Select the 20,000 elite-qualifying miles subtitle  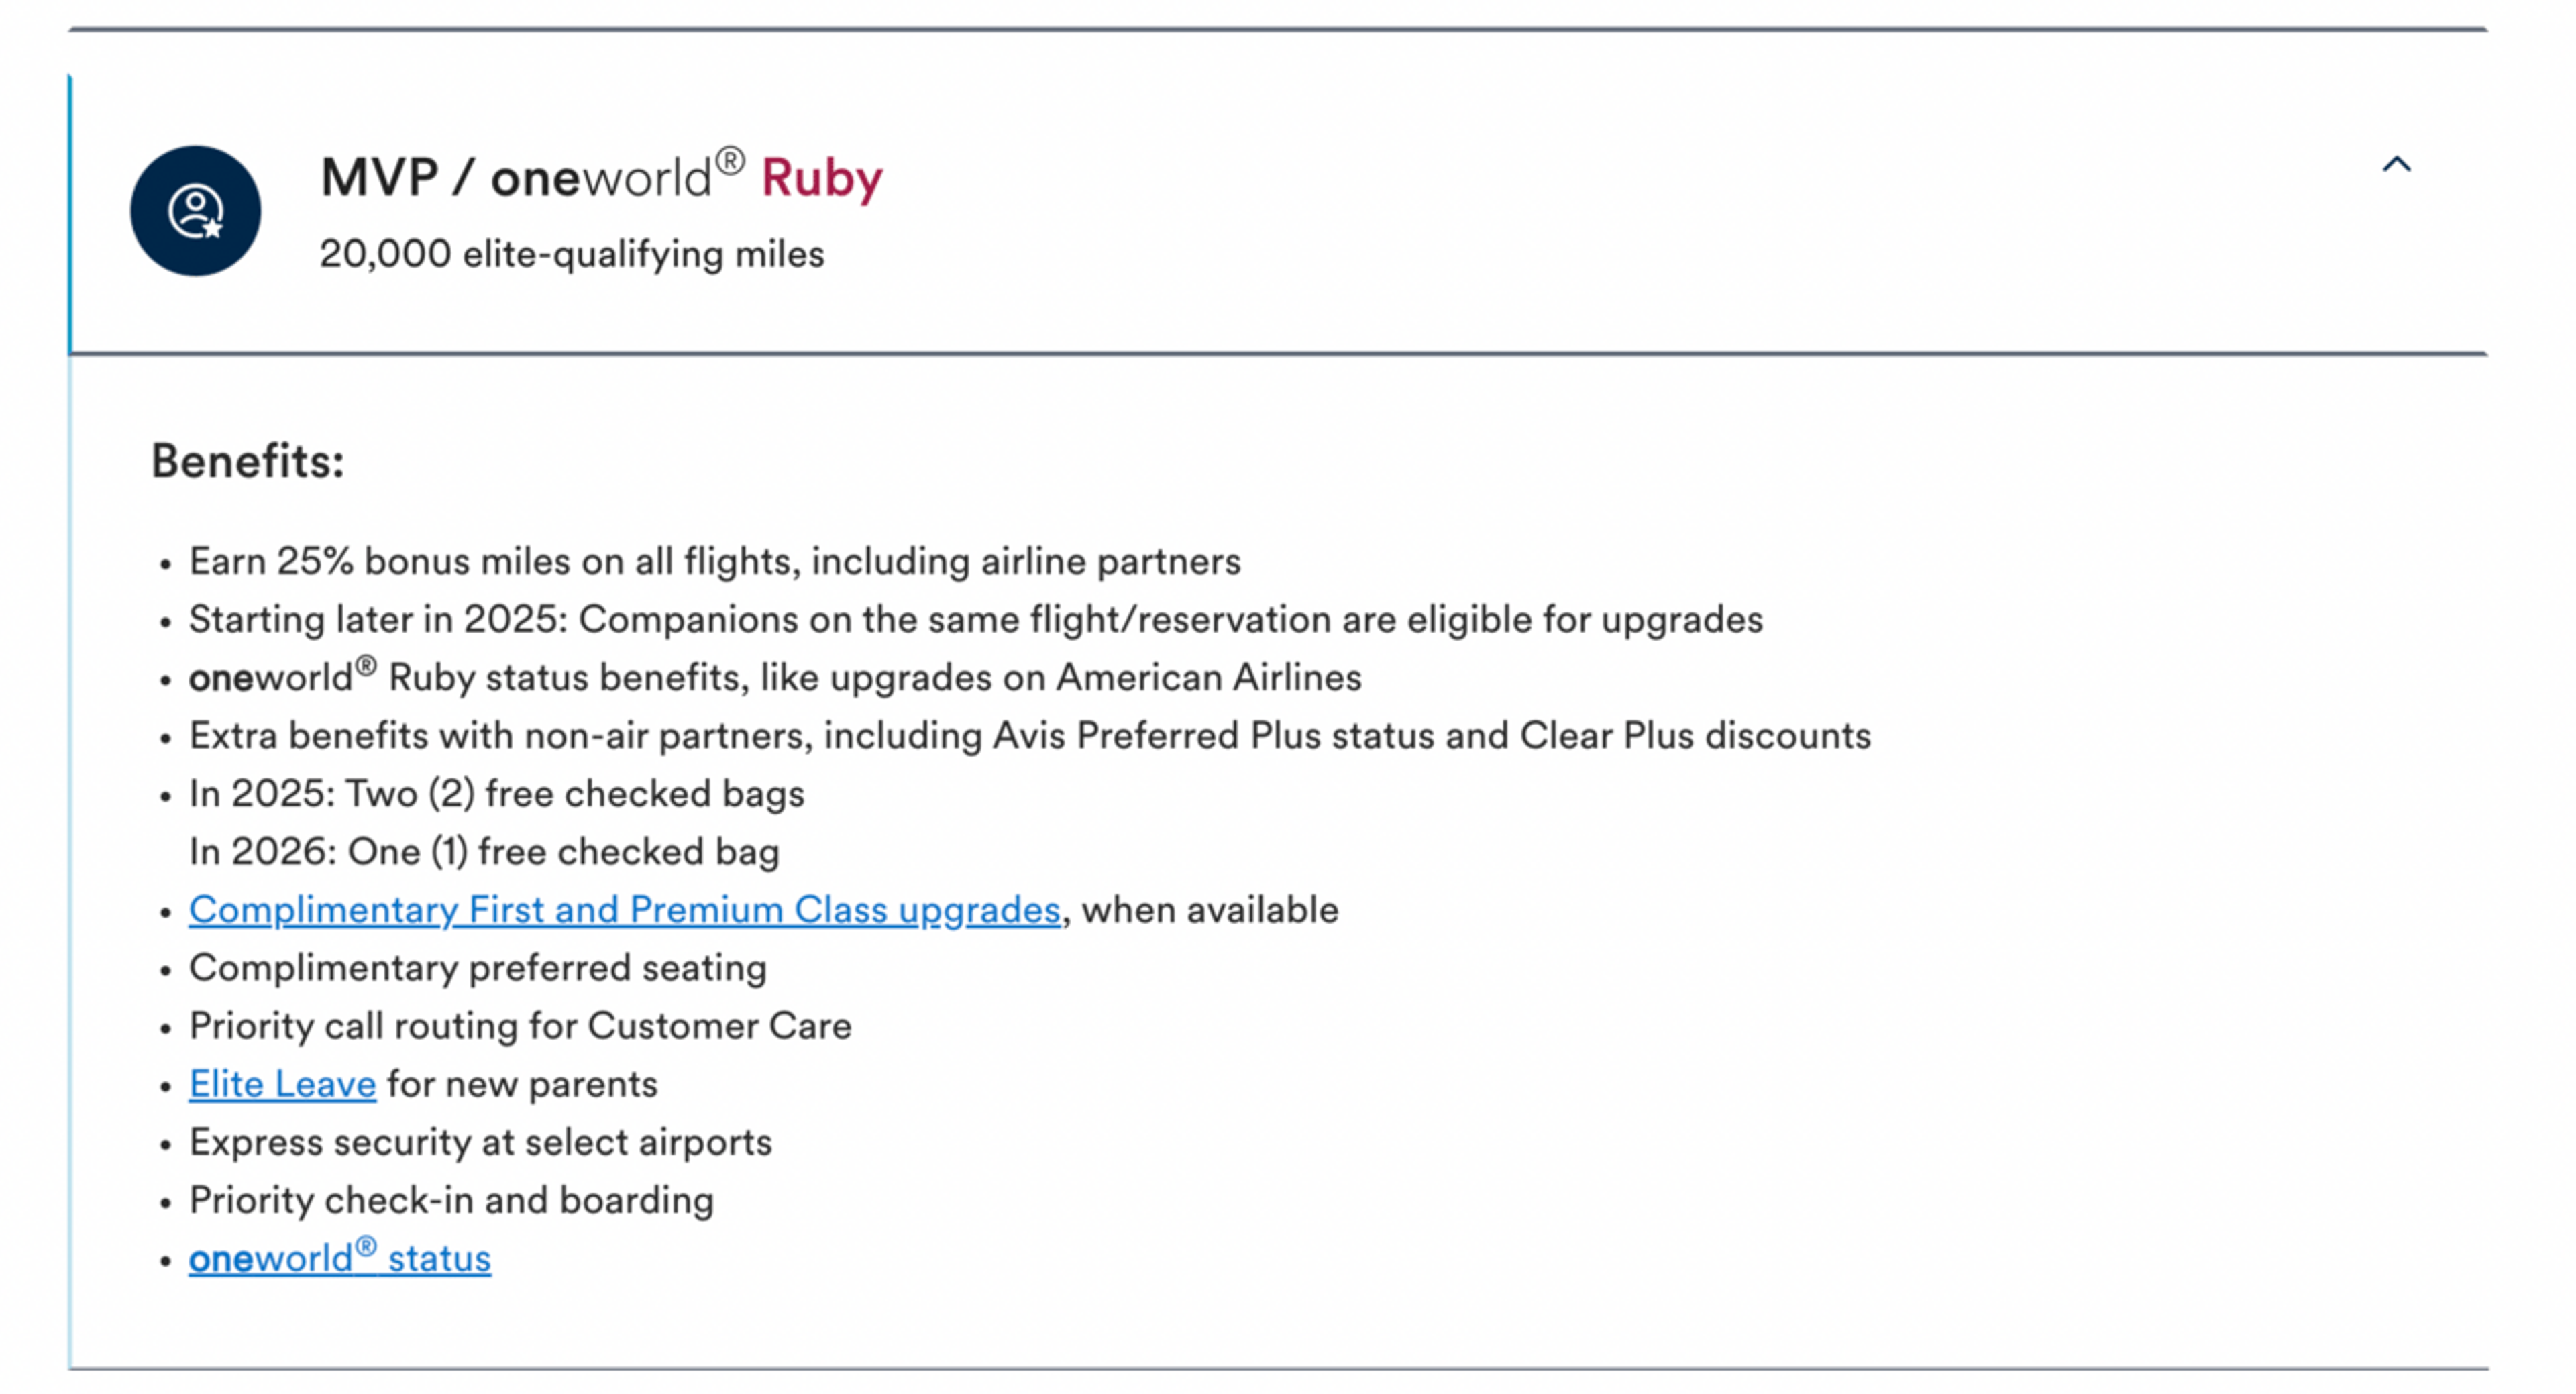tap(572, 254)
